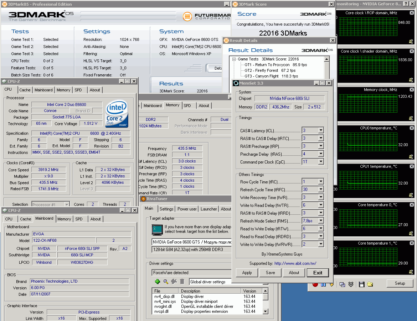
Task: Click Apply button in MemSet
Action: coord(247,272)
